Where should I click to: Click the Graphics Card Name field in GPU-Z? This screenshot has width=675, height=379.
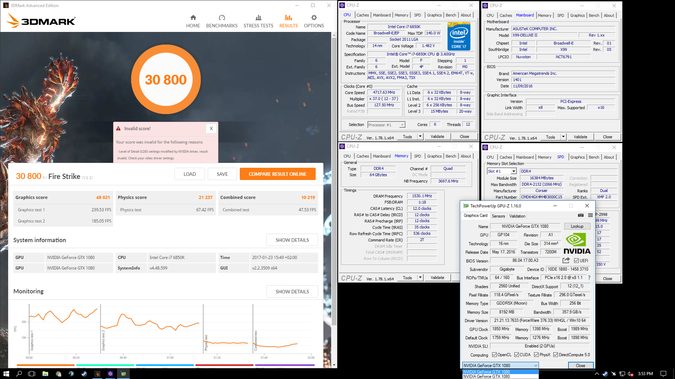pyautogui.click(x=525, y=226)
